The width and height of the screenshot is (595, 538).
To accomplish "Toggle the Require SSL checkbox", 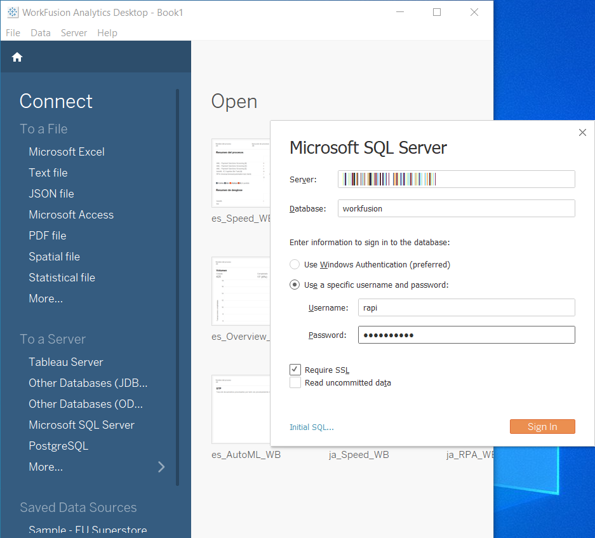I will point(295,370).
